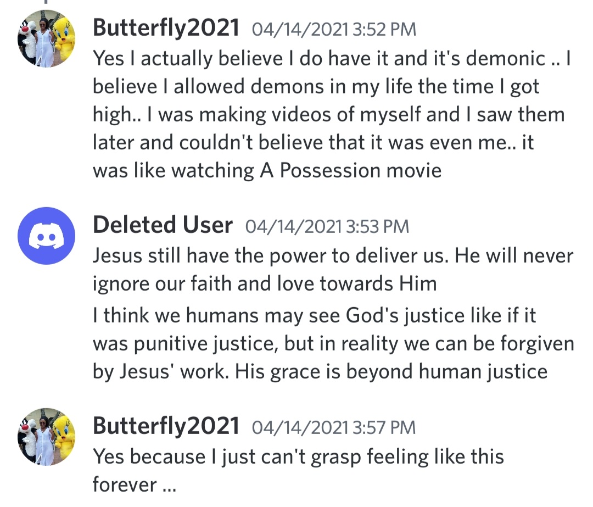Open the Deleted User Discord logo avatar

tap(46, 236)
